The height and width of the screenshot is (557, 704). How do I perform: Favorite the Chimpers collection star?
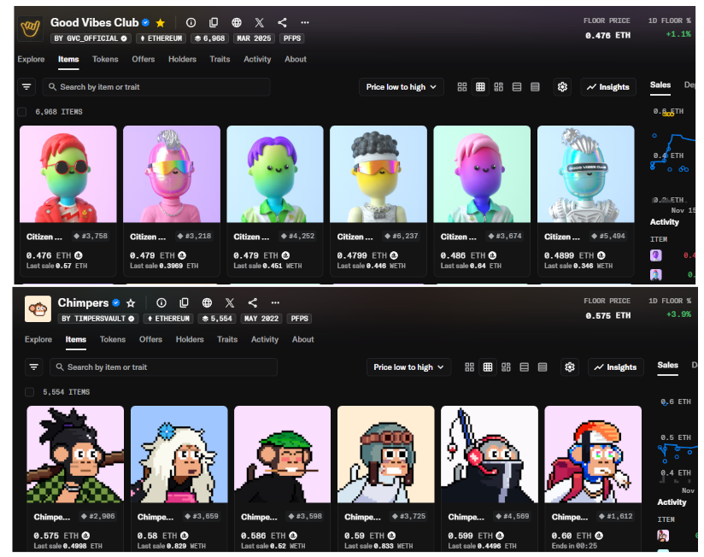pyautogui.click(x=131, y=303)
